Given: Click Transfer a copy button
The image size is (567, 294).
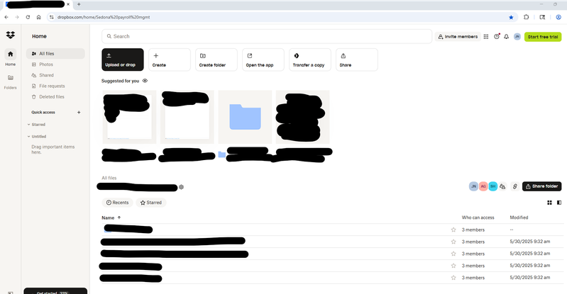Looking at the screenshot, I should point(310,60).
